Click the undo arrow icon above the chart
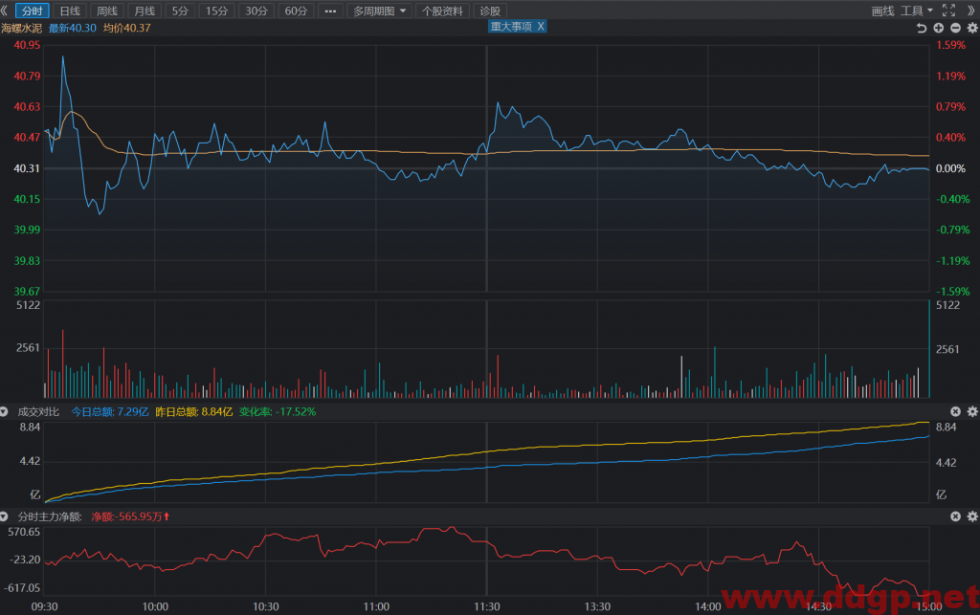980x615 pixels. pos(922,28)
